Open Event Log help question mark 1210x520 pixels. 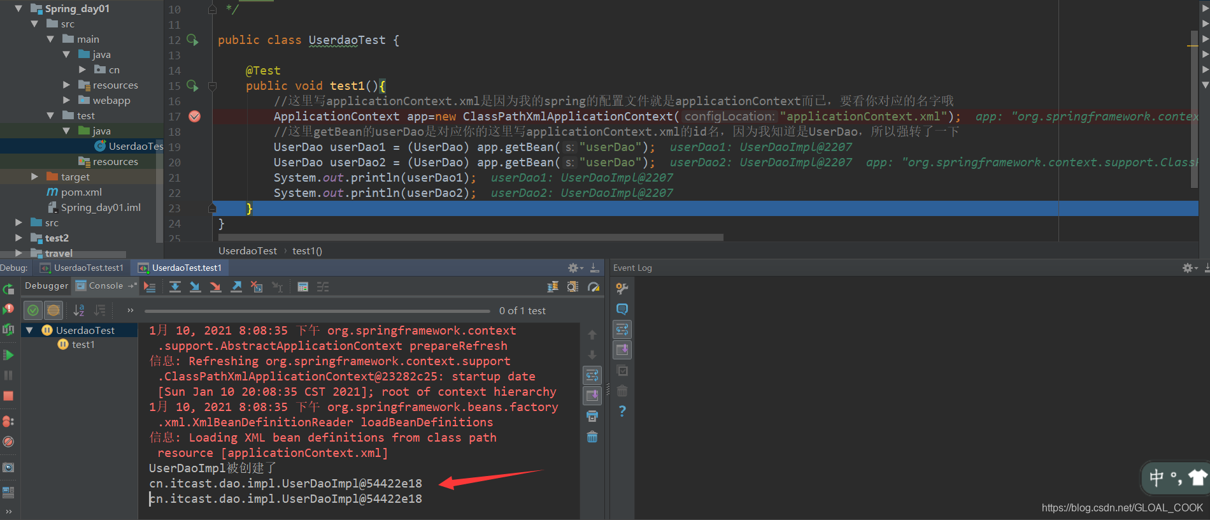click(622, 411)
